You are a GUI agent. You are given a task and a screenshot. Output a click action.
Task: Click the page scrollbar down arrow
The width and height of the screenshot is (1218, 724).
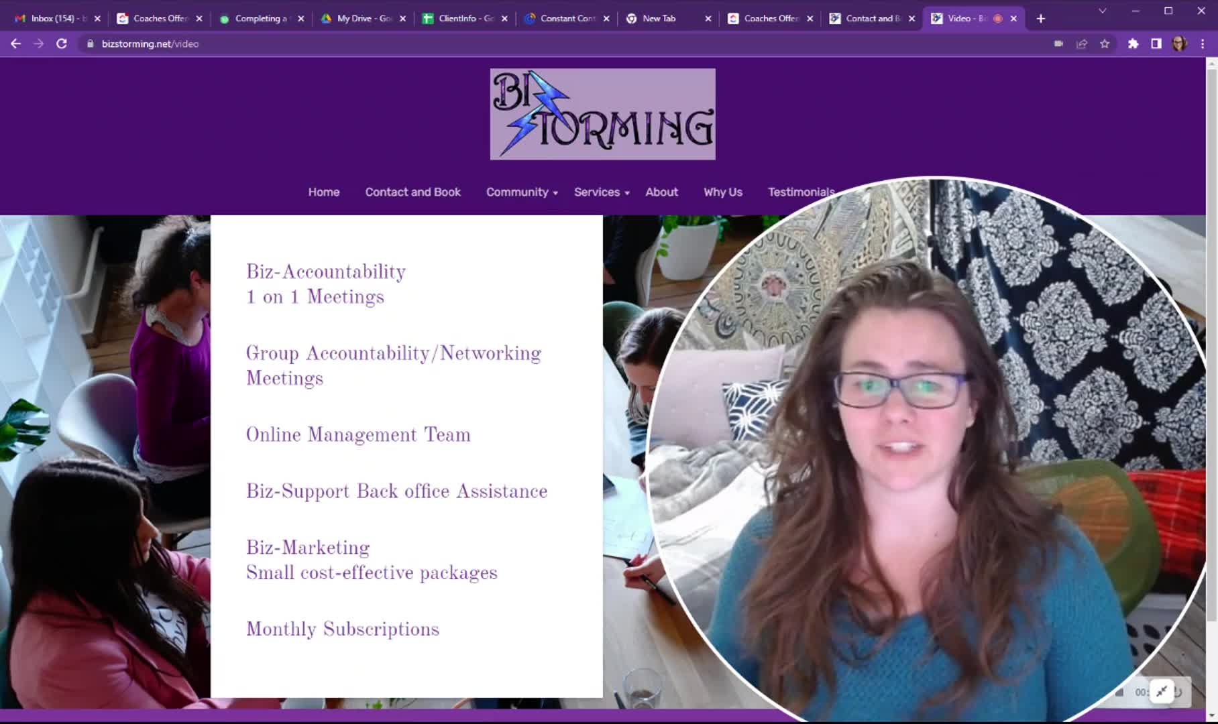click(1211, 715)
